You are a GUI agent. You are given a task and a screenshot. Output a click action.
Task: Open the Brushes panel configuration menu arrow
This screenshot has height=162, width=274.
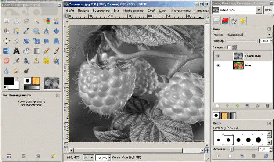pyautogui.click(x=269, y=123)
